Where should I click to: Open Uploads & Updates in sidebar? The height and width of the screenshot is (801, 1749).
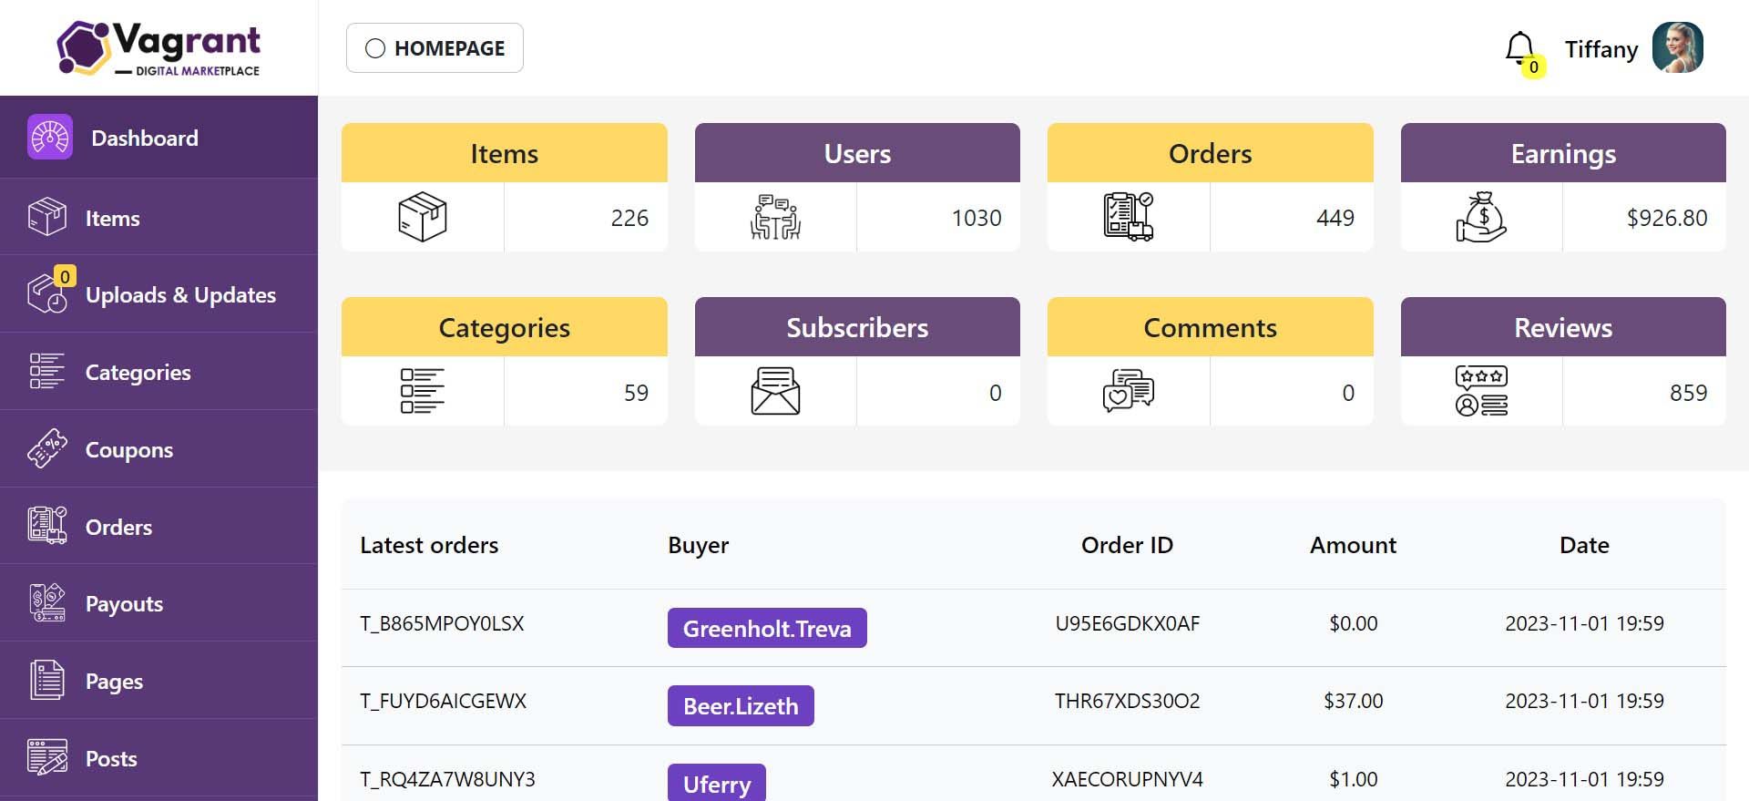coord(180,295)
